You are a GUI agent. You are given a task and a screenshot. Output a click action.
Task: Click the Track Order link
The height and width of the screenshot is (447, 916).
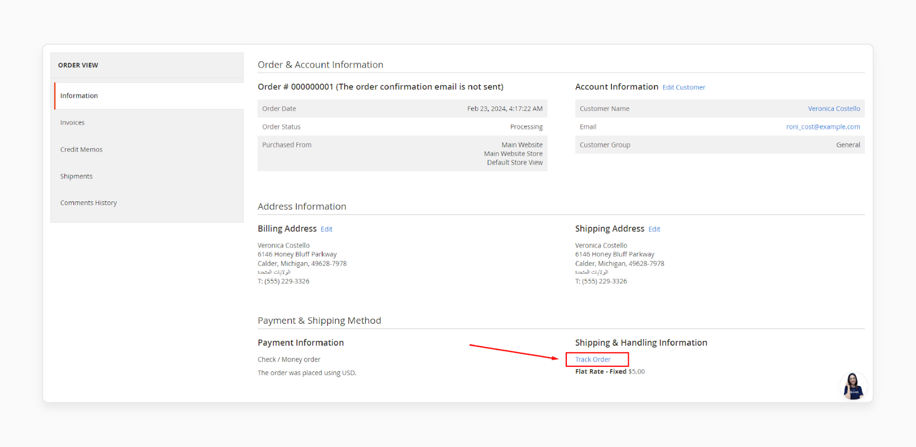[x=592, y=359]
